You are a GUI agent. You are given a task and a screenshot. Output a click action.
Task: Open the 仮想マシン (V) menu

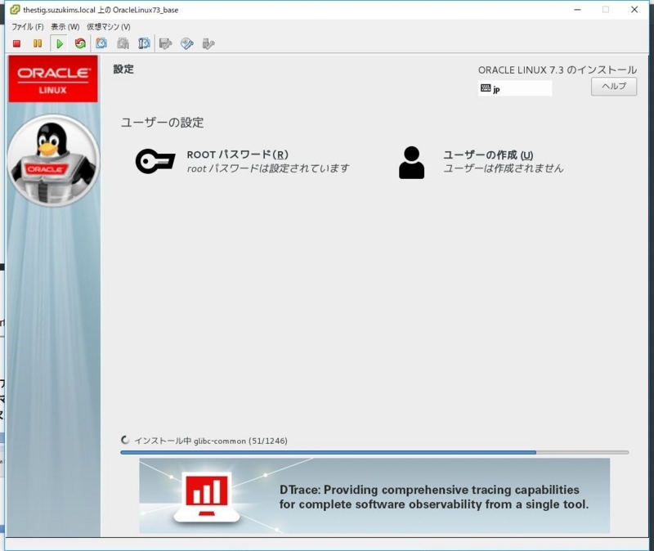(109, 27)
